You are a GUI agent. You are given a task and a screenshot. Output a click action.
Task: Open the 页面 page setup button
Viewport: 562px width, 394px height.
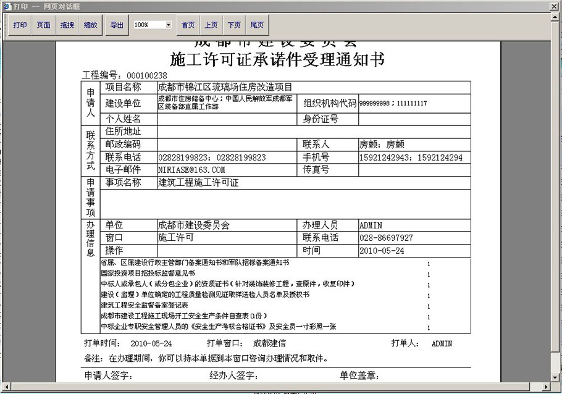click(43, 25)
